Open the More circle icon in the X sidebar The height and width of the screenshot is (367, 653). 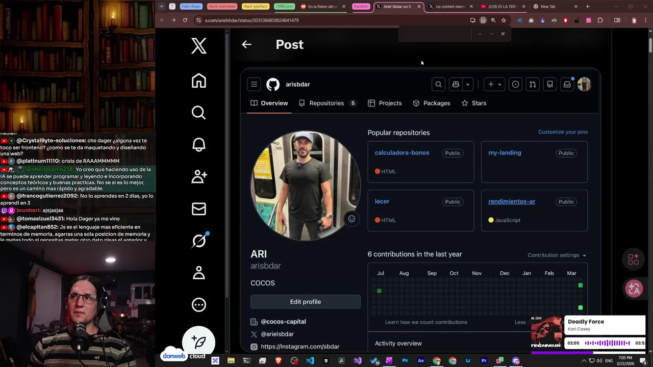[199, 305]
